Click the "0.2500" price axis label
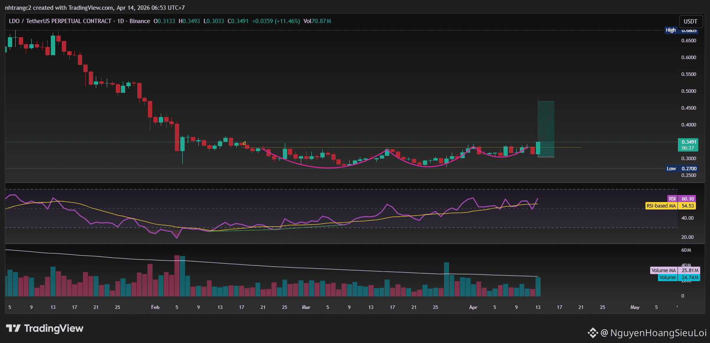Viewport: 710px width, 343px height. pos(689,175)
